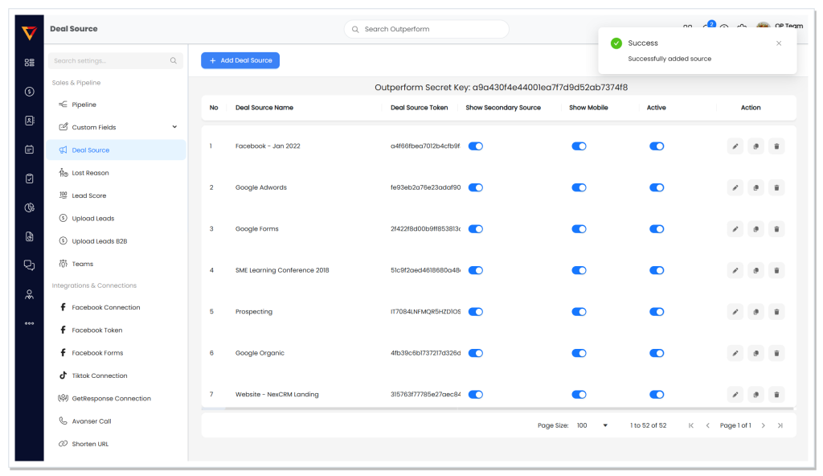Viewport: 823px width, 476px height.
Task: Delete the Google Adwords deal source
Action: 776,187
